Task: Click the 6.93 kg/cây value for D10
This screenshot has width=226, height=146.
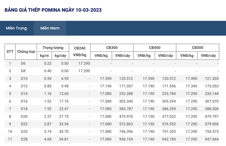Action: pos(65,78)
